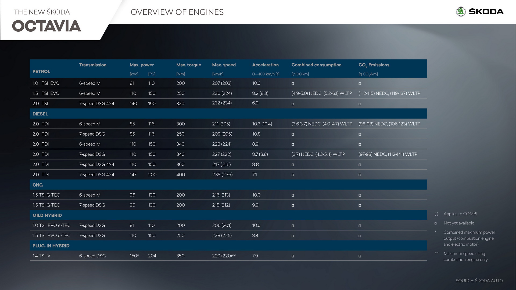Click CO2 square in 1.5 TSI G-TEC 6-speed row
The height and width of the screenshot is (290, 516).
[360, 195]
